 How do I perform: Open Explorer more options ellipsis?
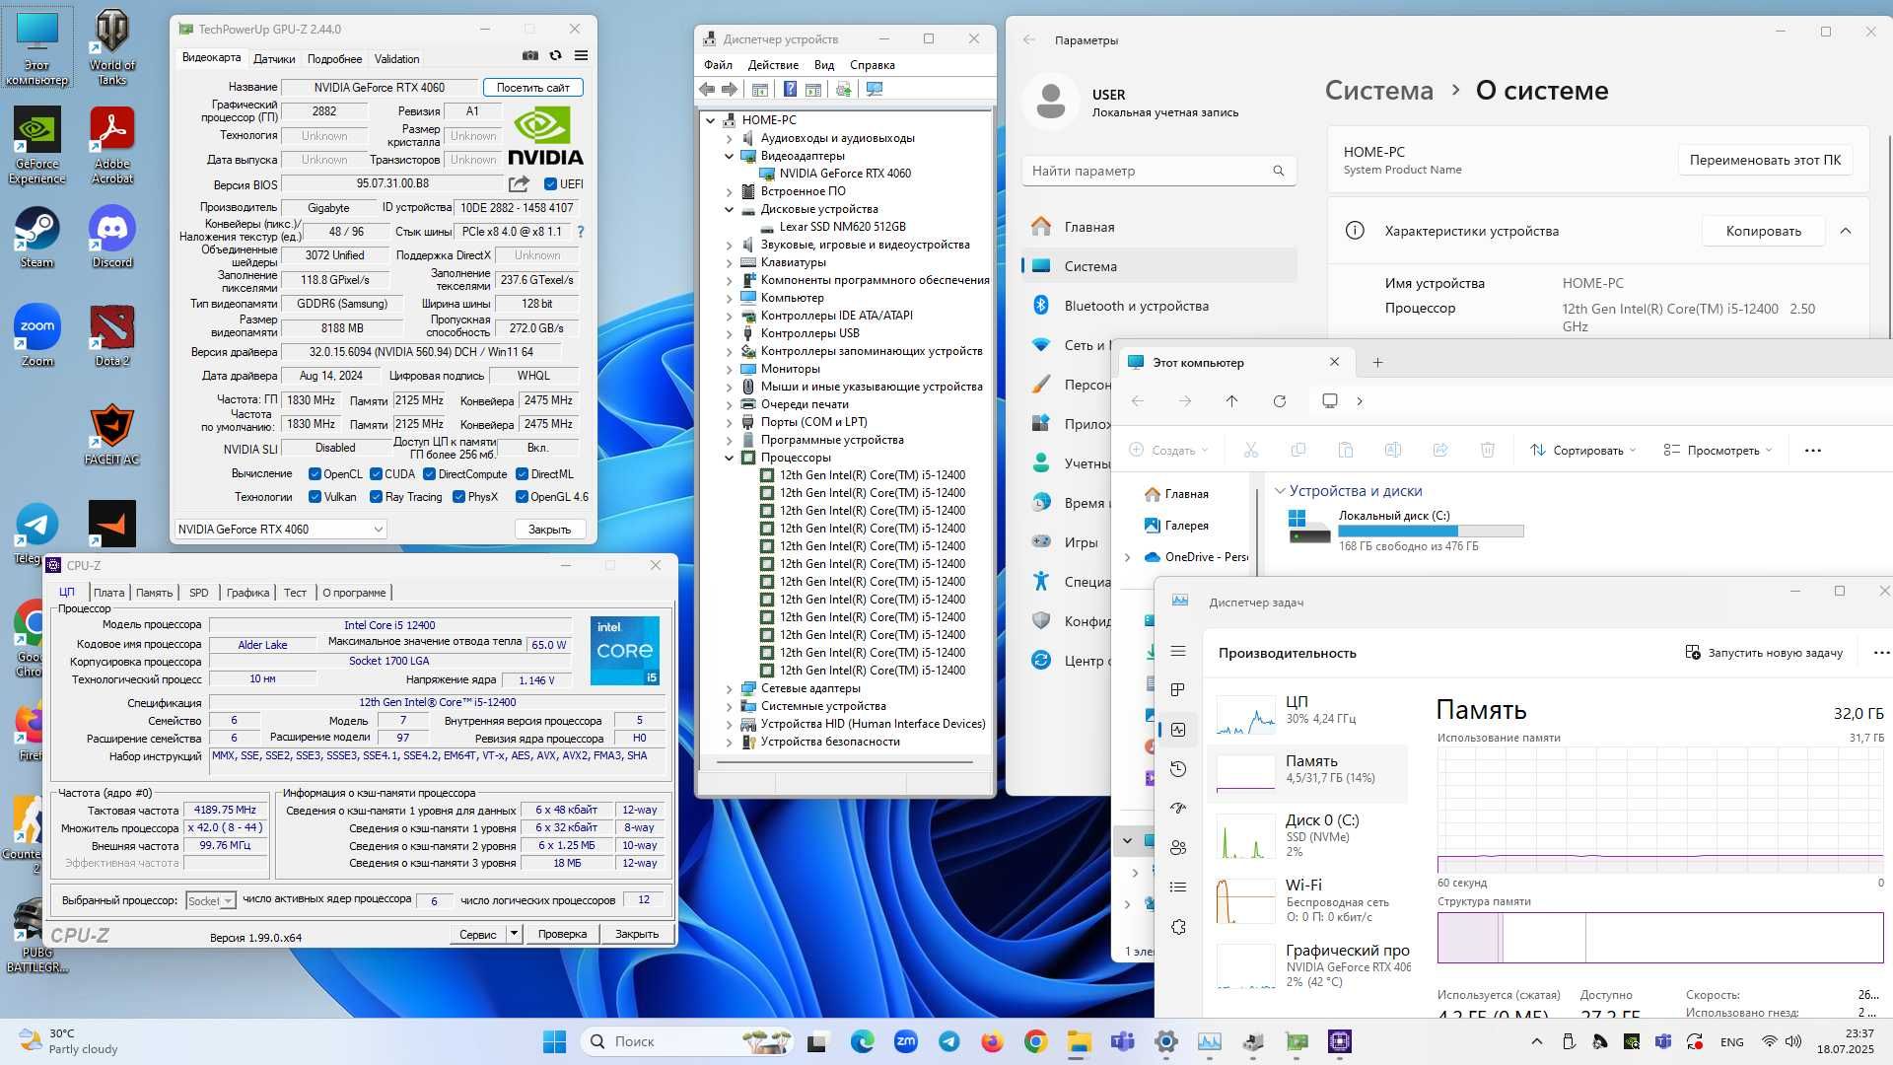click(x=1812, y=451)
